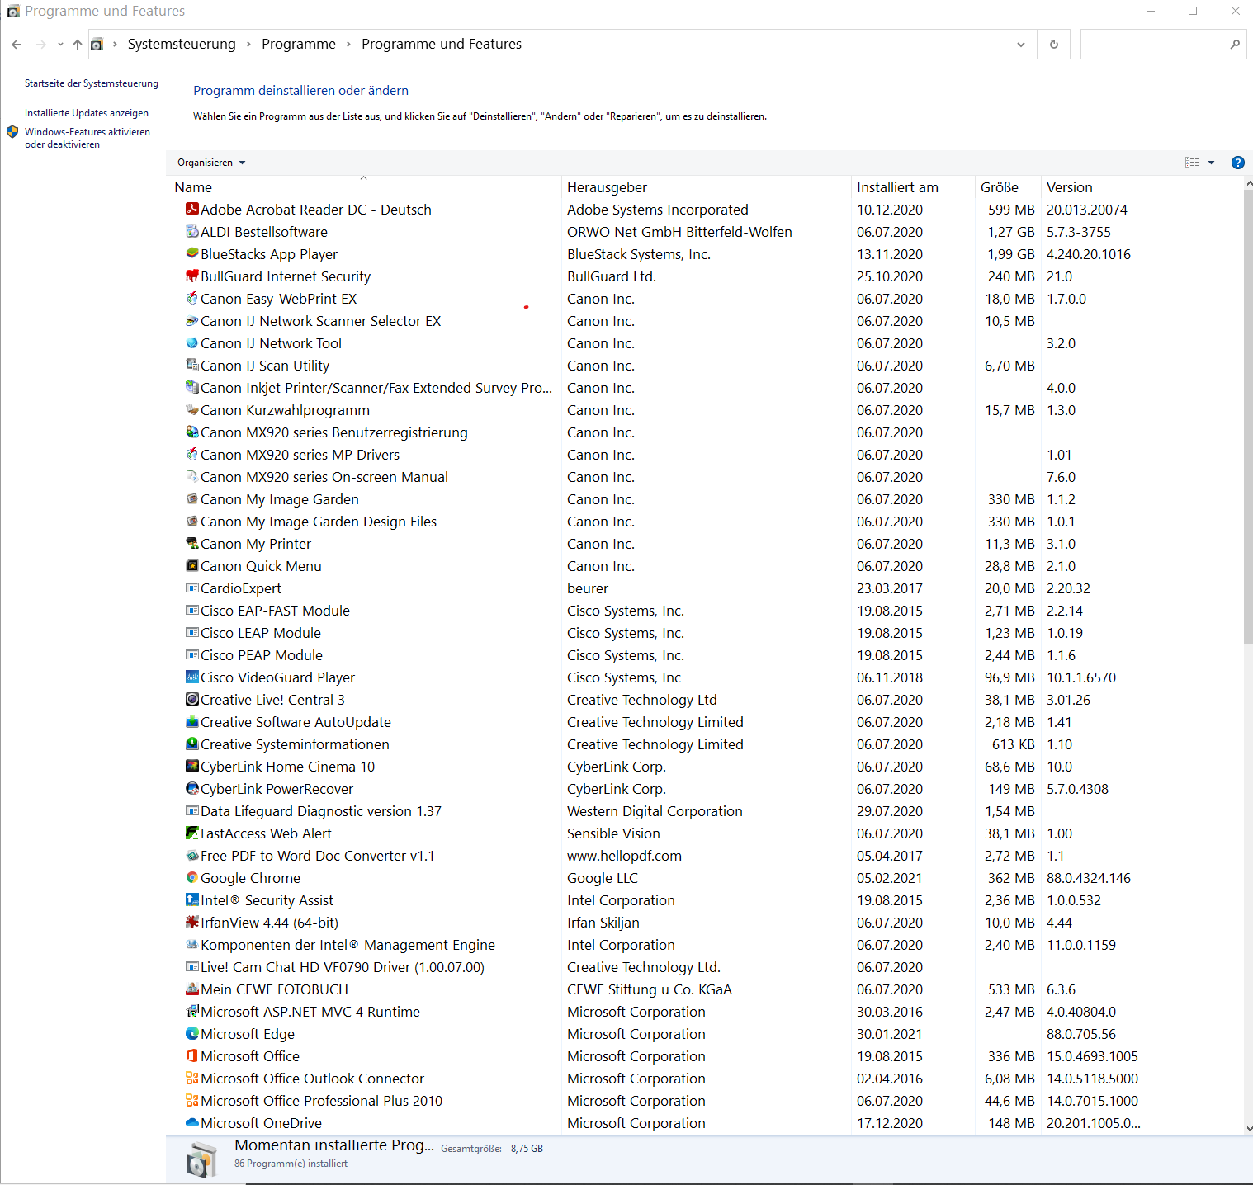This screenshot has width=1253, height=1185.
Task: Expand the view options dropdown arrow
Action: (1211, 163)
